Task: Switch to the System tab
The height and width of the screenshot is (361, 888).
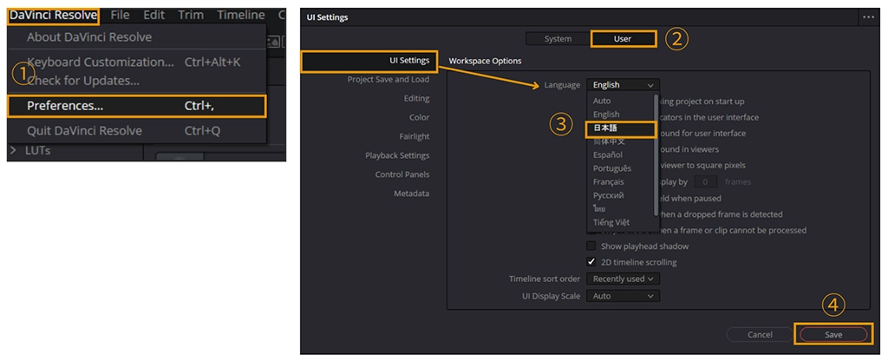Action: (558, 39)
